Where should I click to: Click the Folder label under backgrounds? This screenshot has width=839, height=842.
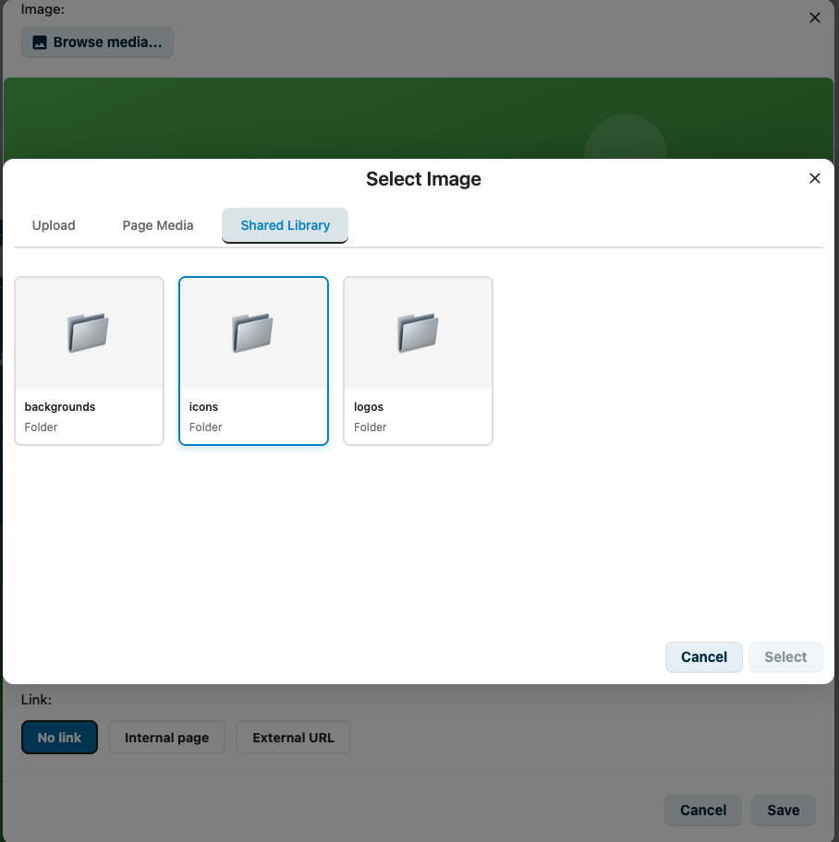point(41,427)
